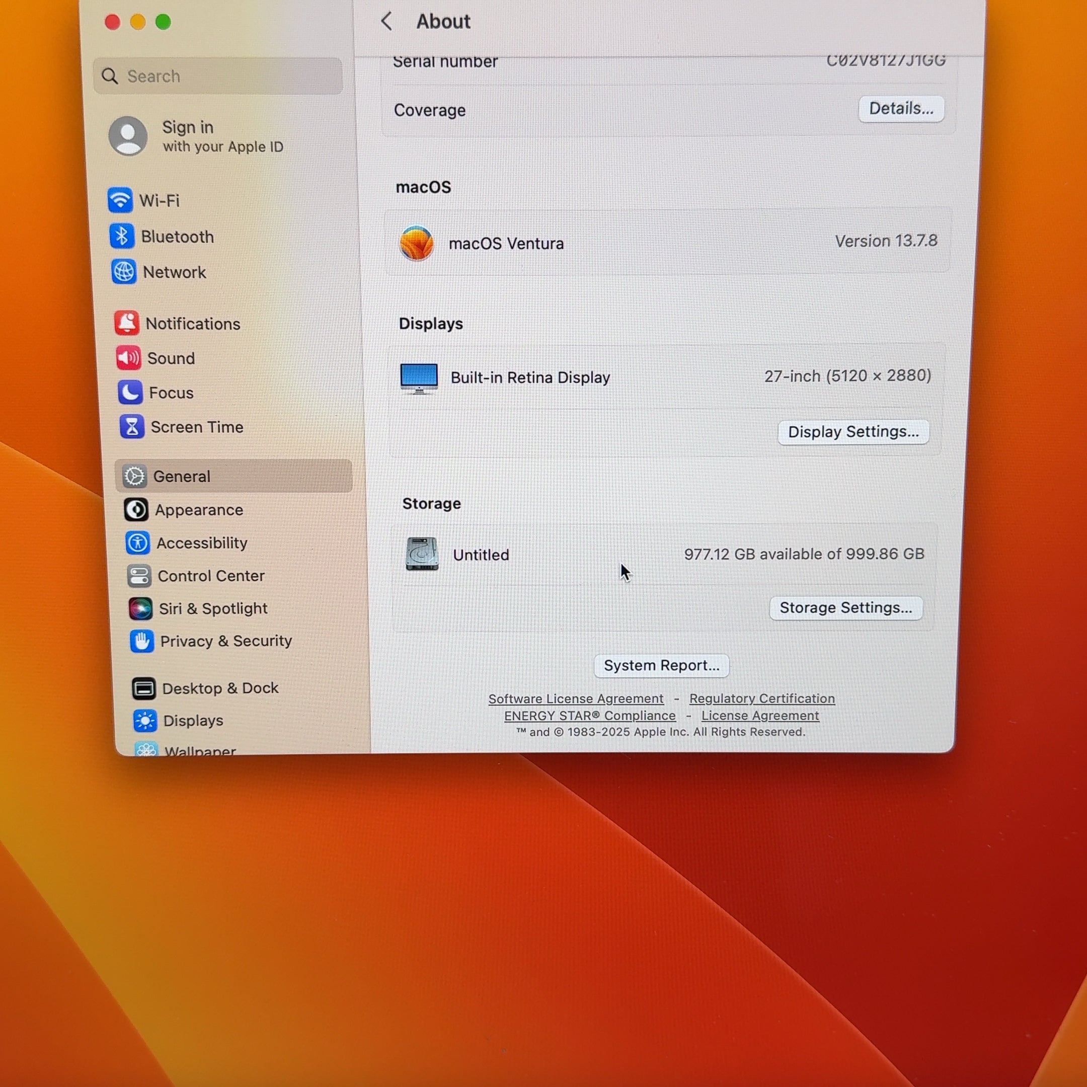Click the magnifier icon in search field

(x=110, y=76)
